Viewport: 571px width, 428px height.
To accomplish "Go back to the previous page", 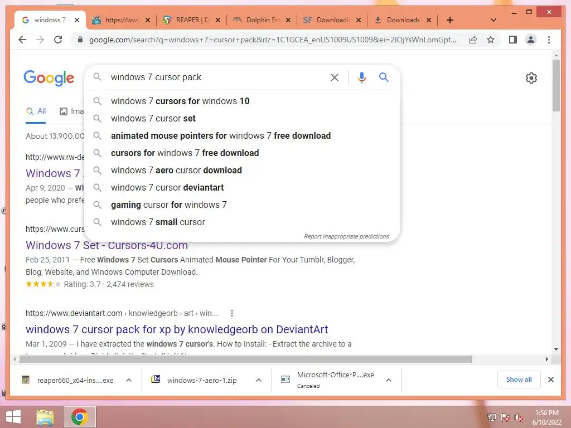I will tap(22, 40).
